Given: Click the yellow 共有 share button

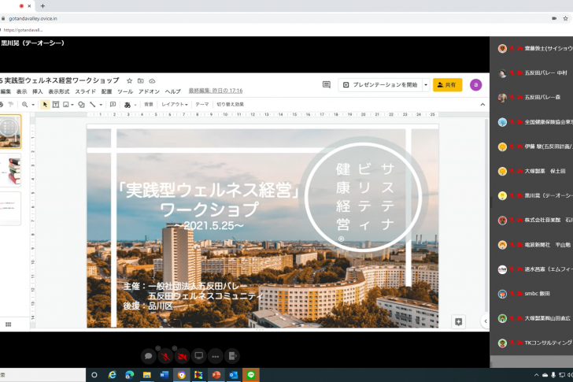Looking at the screenshot, I should click(x=447, y=84).
